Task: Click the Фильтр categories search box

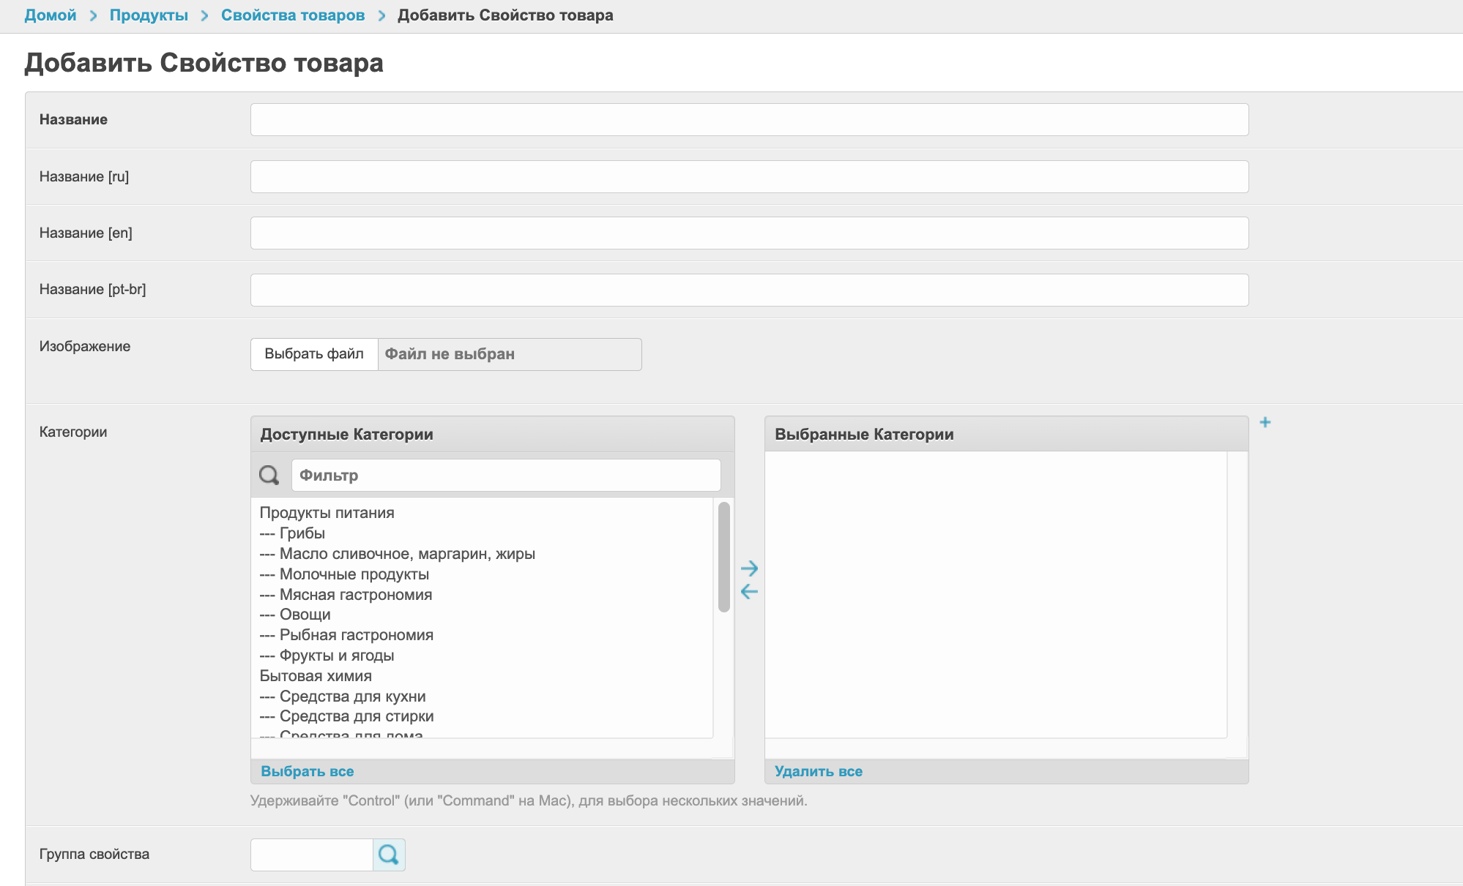Action: click(505, 476)
